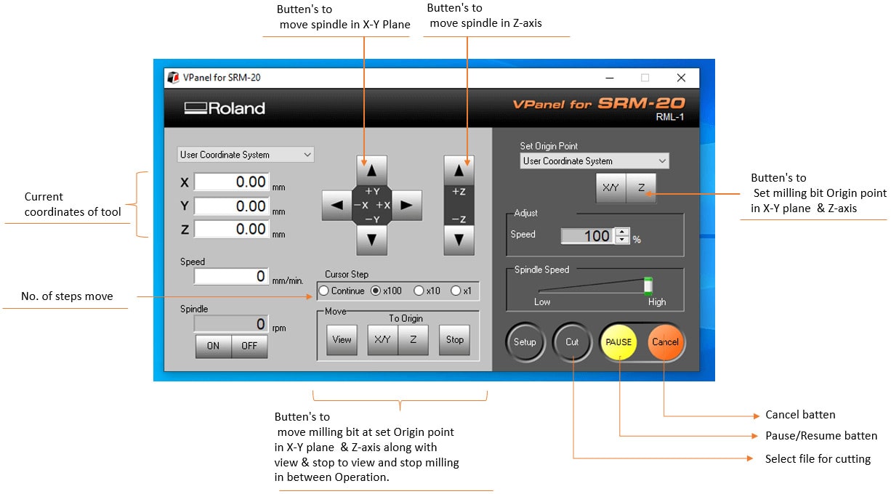Move to Z origin in To Origin group
This screenshot has height=494, width=891.
click(x=414, y=339)
